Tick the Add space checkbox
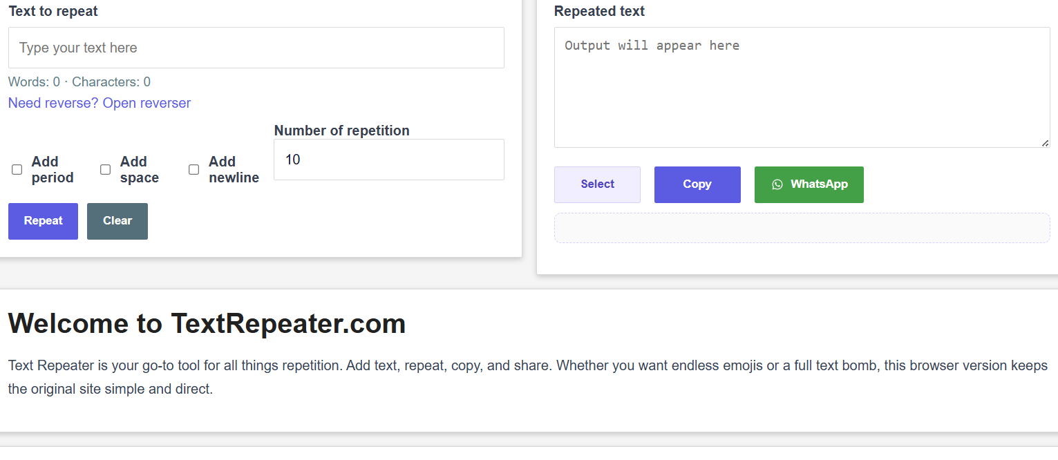Viewport: 1058px width, 460px height. (x=106, y=170)
